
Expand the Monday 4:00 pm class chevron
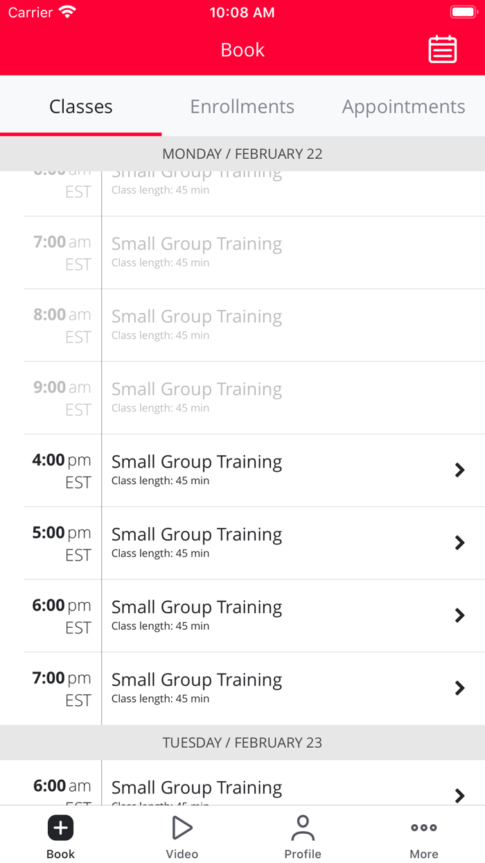[x=459, y=470]
